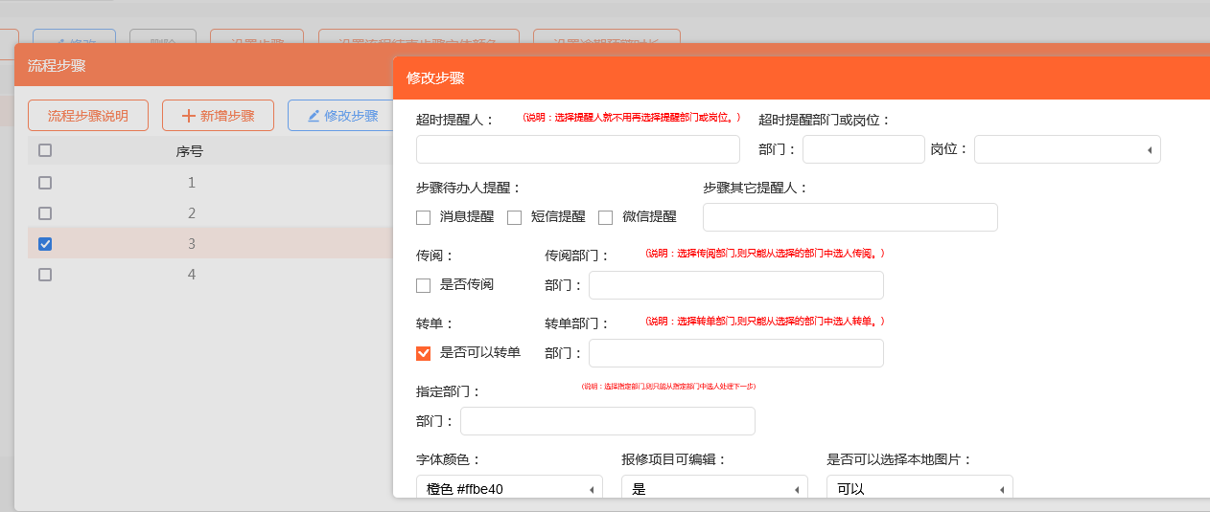Expand the 岗位 dropdown
Image resolution: width=1210 pixels, height=512 pixels.
tap(1066, 149)
